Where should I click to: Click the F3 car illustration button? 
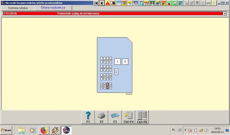[x=115, y=117]
